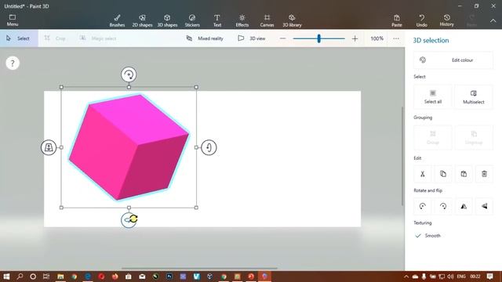Click the Z-axis rotation handle above cube
Viewport: 502px width, 282px height.
129,74
